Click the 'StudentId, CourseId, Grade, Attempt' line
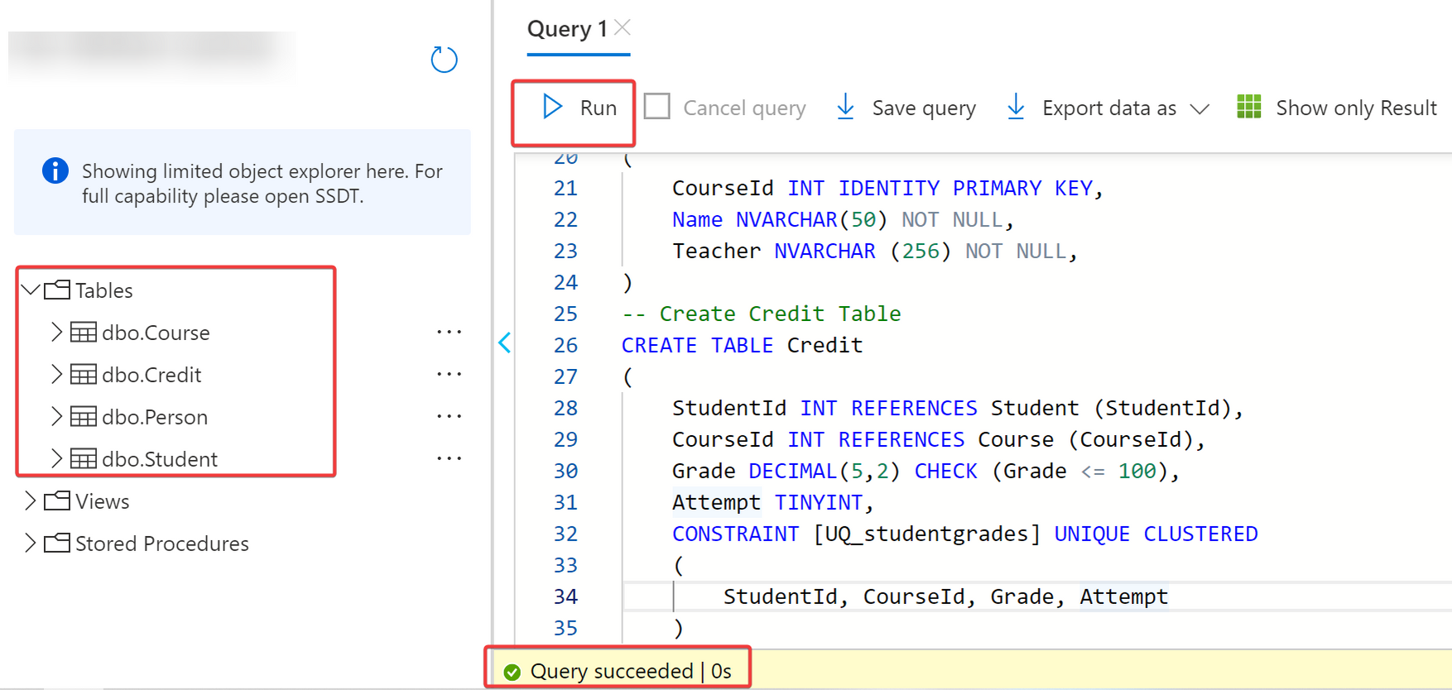Viewport: 1452px width, 690px height. coord(945,597)
